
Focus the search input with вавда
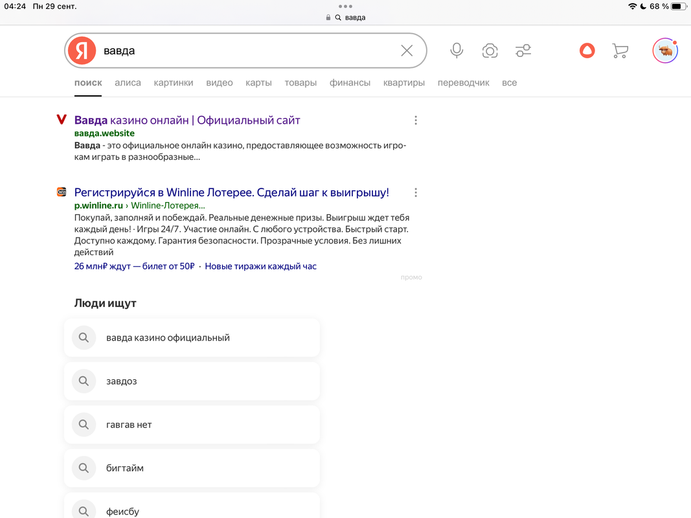tap(247, 51)
